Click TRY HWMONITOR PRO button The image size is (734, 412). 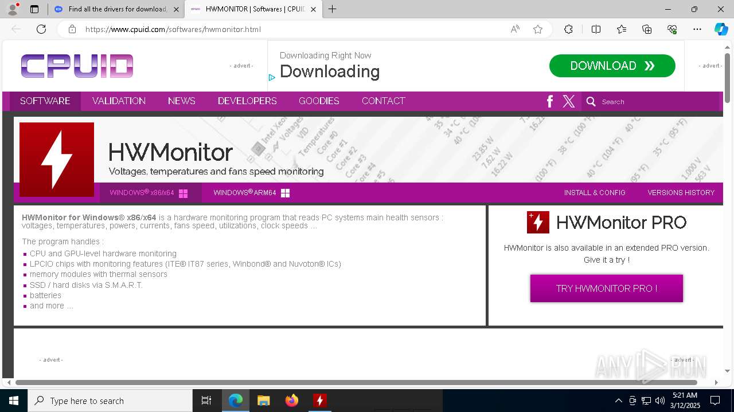(x=607, y=288)
